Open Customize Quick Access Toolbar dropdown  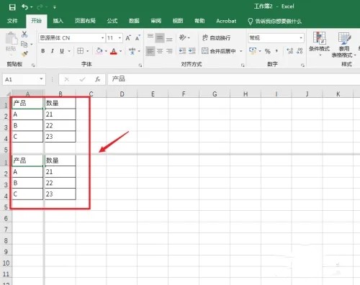pyautogui.click(x=55, y=7)
